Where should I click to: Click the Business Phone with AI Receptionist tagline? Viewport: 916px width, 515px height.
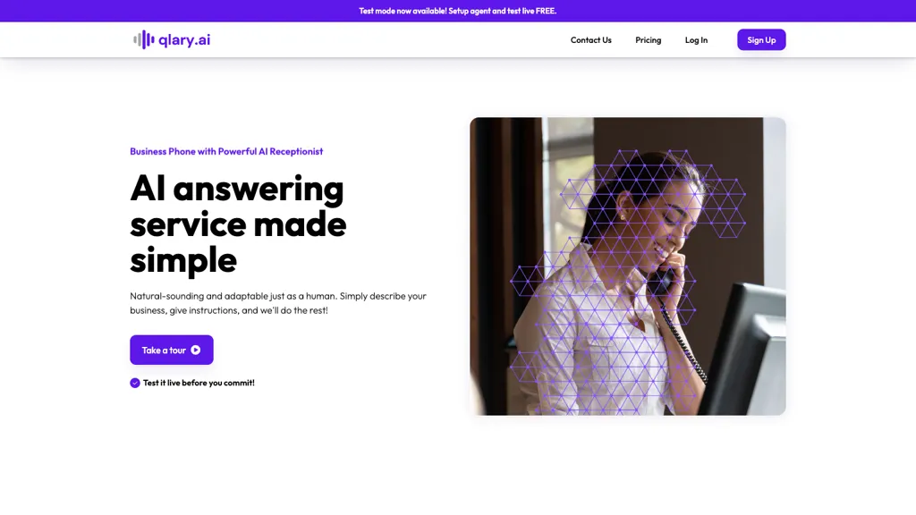point(226,151)
